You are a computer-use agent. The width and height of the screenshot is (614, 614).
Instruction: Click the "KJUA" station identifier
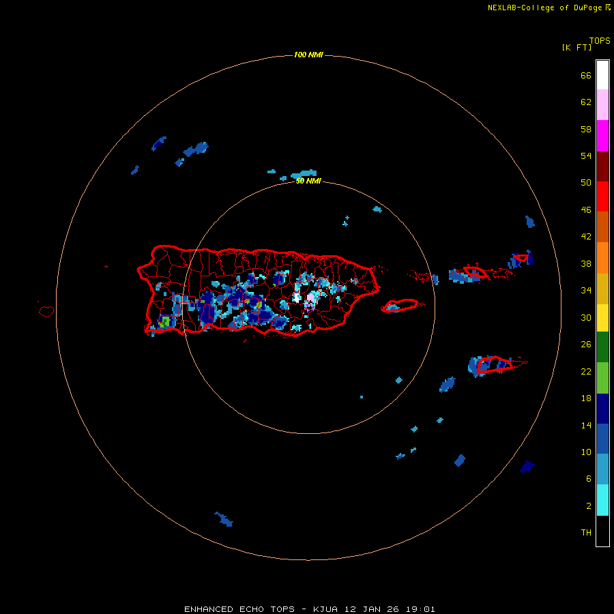click(x=325, y=609)
